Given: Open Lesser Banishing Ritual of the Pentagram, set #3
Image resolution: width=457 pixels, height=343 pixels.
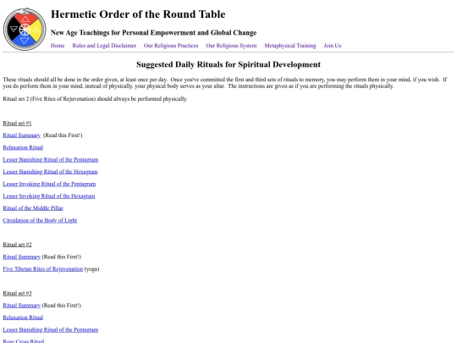Looking at the screenshot, I should pos(51,330).
